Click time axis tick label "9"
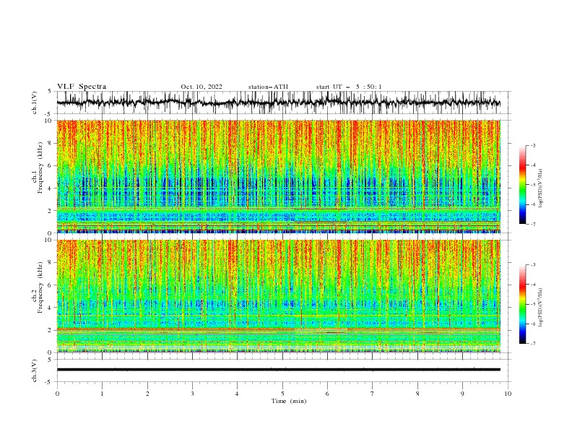Viewport: 572px width, 442px height. [462, 394]
